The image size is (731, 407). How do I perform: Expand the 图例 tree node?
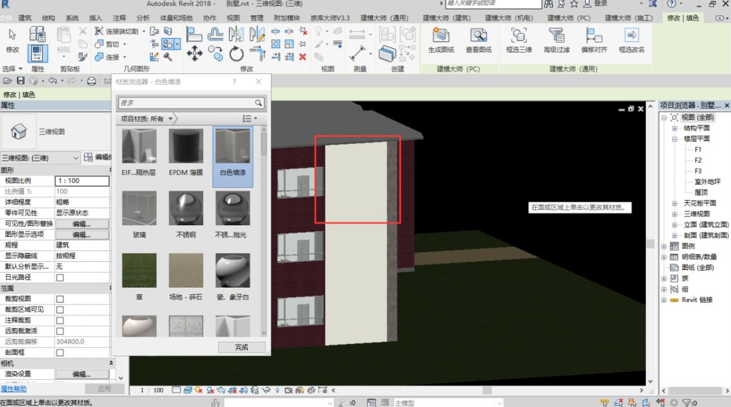(x=663, y=246)
